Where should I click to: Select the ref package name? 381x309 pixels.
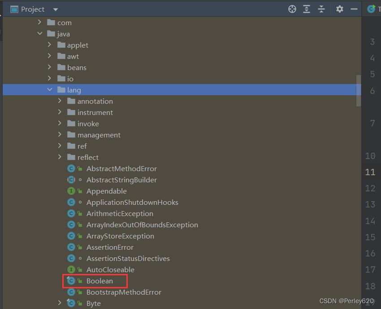coord(82,146)
